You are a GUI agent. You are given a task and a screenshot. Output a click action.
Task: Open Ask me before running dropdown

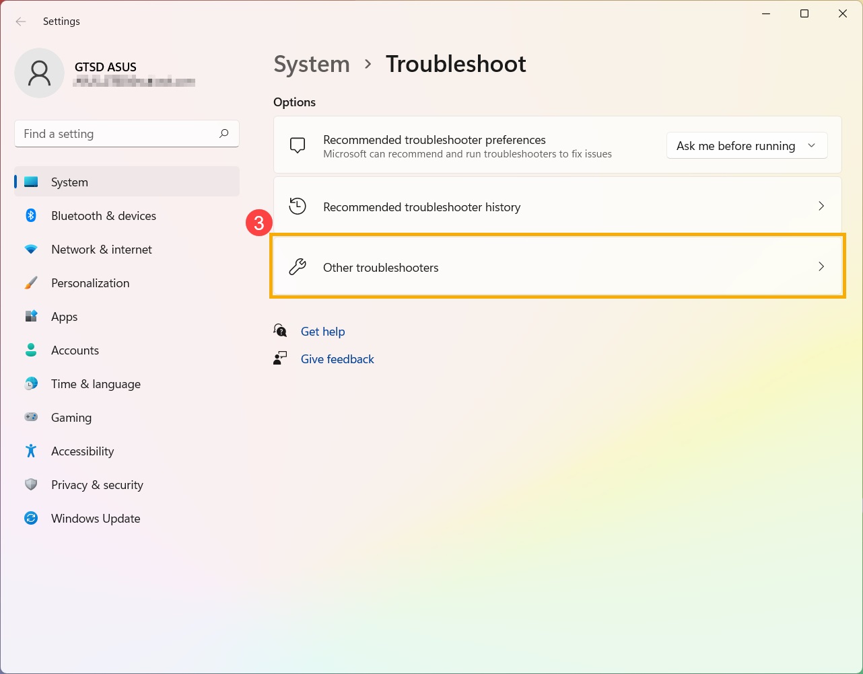pos(747,146)
